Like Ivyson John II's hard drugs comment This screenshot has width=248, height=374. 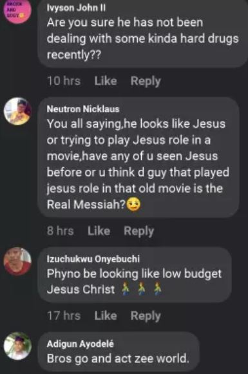[106, 81]
